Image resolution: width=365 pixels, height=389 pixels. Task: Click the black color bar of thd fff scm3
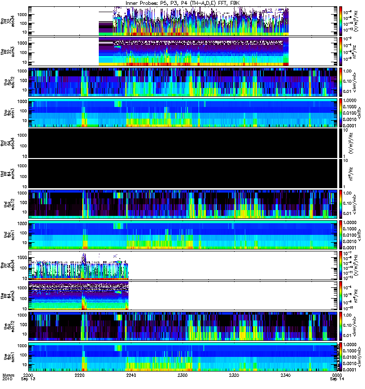[341, 174]
